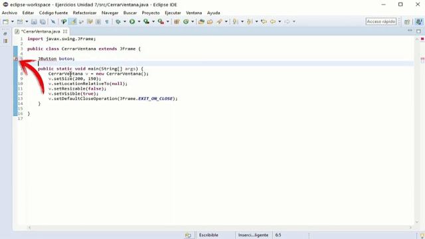Click the error marker on line 5

(x=16, y=59)
